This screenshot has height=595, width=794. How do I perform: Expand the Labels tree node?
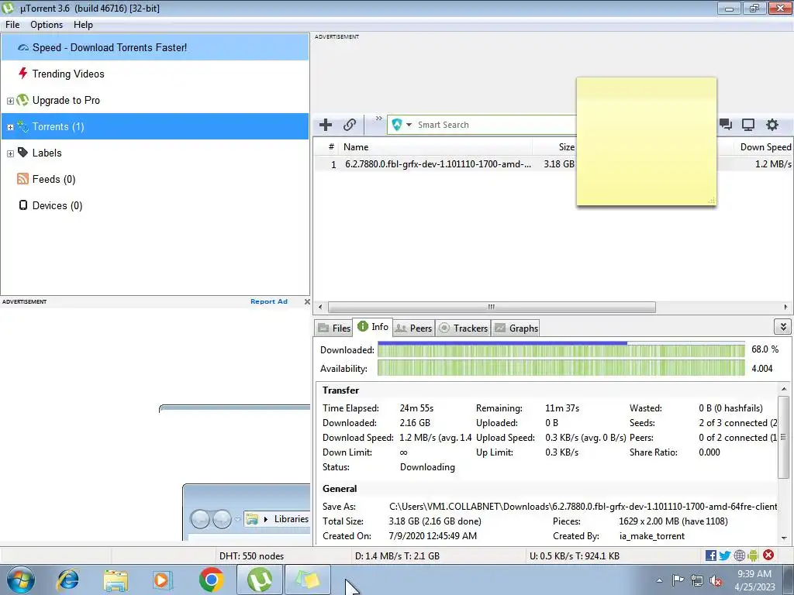point(10,153)
